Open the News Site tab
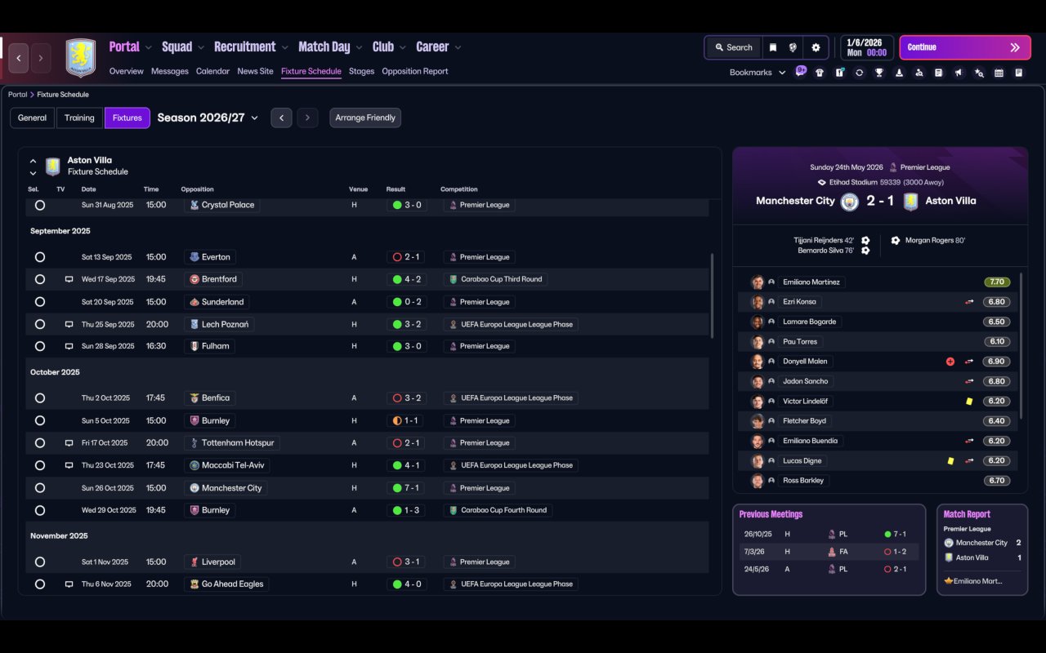The width and height of the screenshot is (1046, 653). (x=255, y=71)
